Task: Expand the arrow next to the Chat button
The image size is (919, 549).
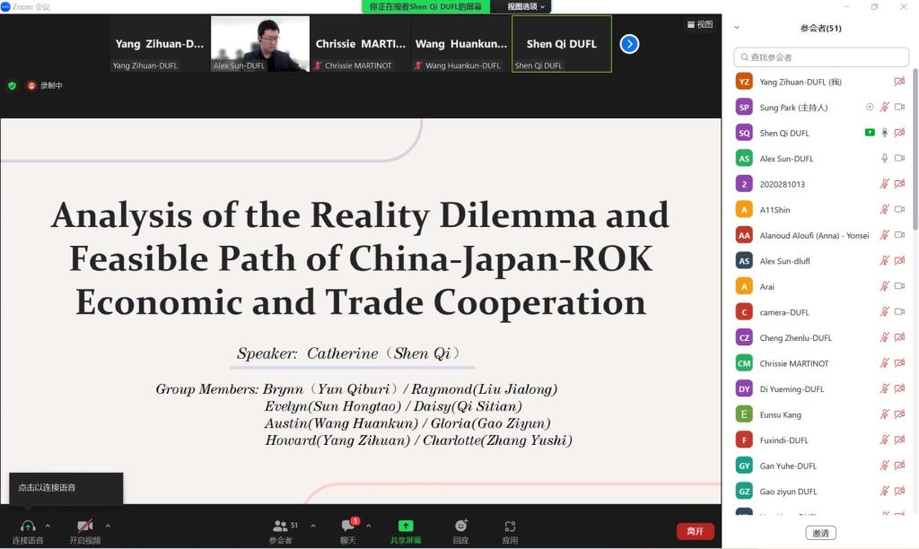Action: [x=368, y=526]
